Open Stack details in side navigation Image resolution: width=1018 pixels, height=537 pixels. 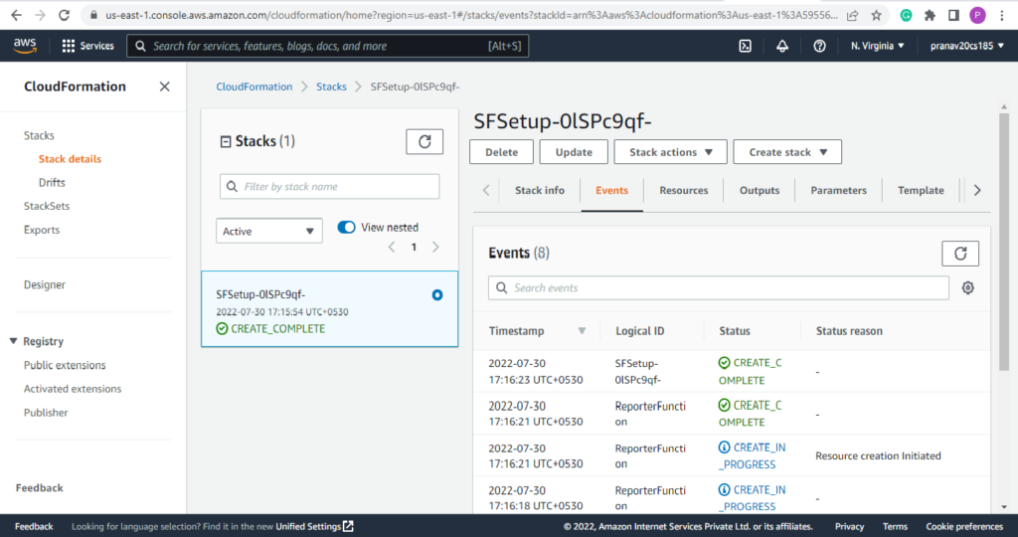71,159
